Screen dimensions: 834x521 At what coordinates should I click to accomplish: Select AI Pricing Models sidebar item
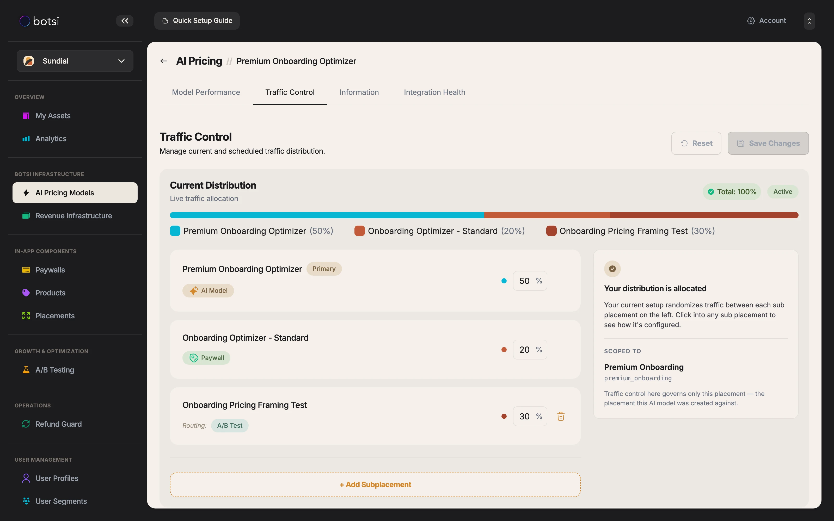[75, 193]
